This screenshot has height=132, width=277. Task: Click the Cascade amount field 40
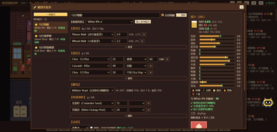tap(117, 66)
